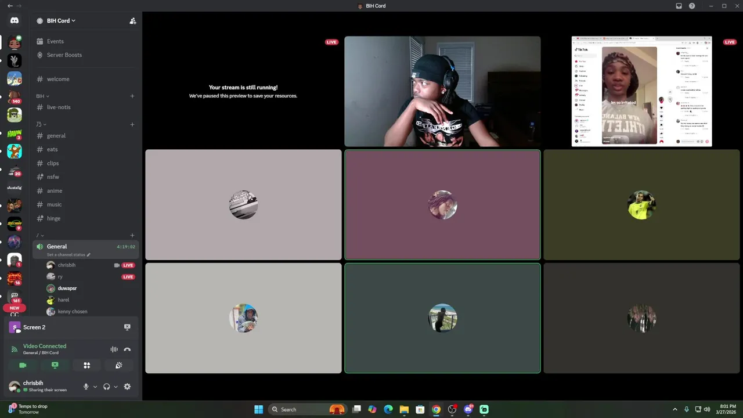Open the clips channel
This screenshot has width=743, height=418.
pyautogui.click(x=86, y=163)
